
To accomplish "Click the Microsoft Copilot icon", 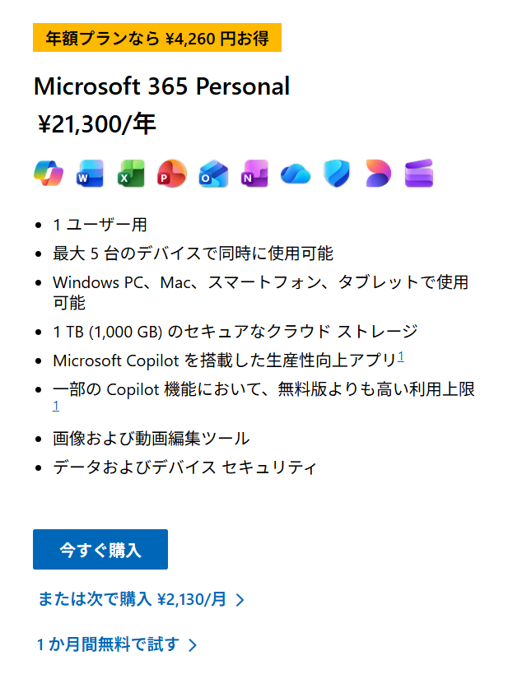I will [x=48, y=173].
